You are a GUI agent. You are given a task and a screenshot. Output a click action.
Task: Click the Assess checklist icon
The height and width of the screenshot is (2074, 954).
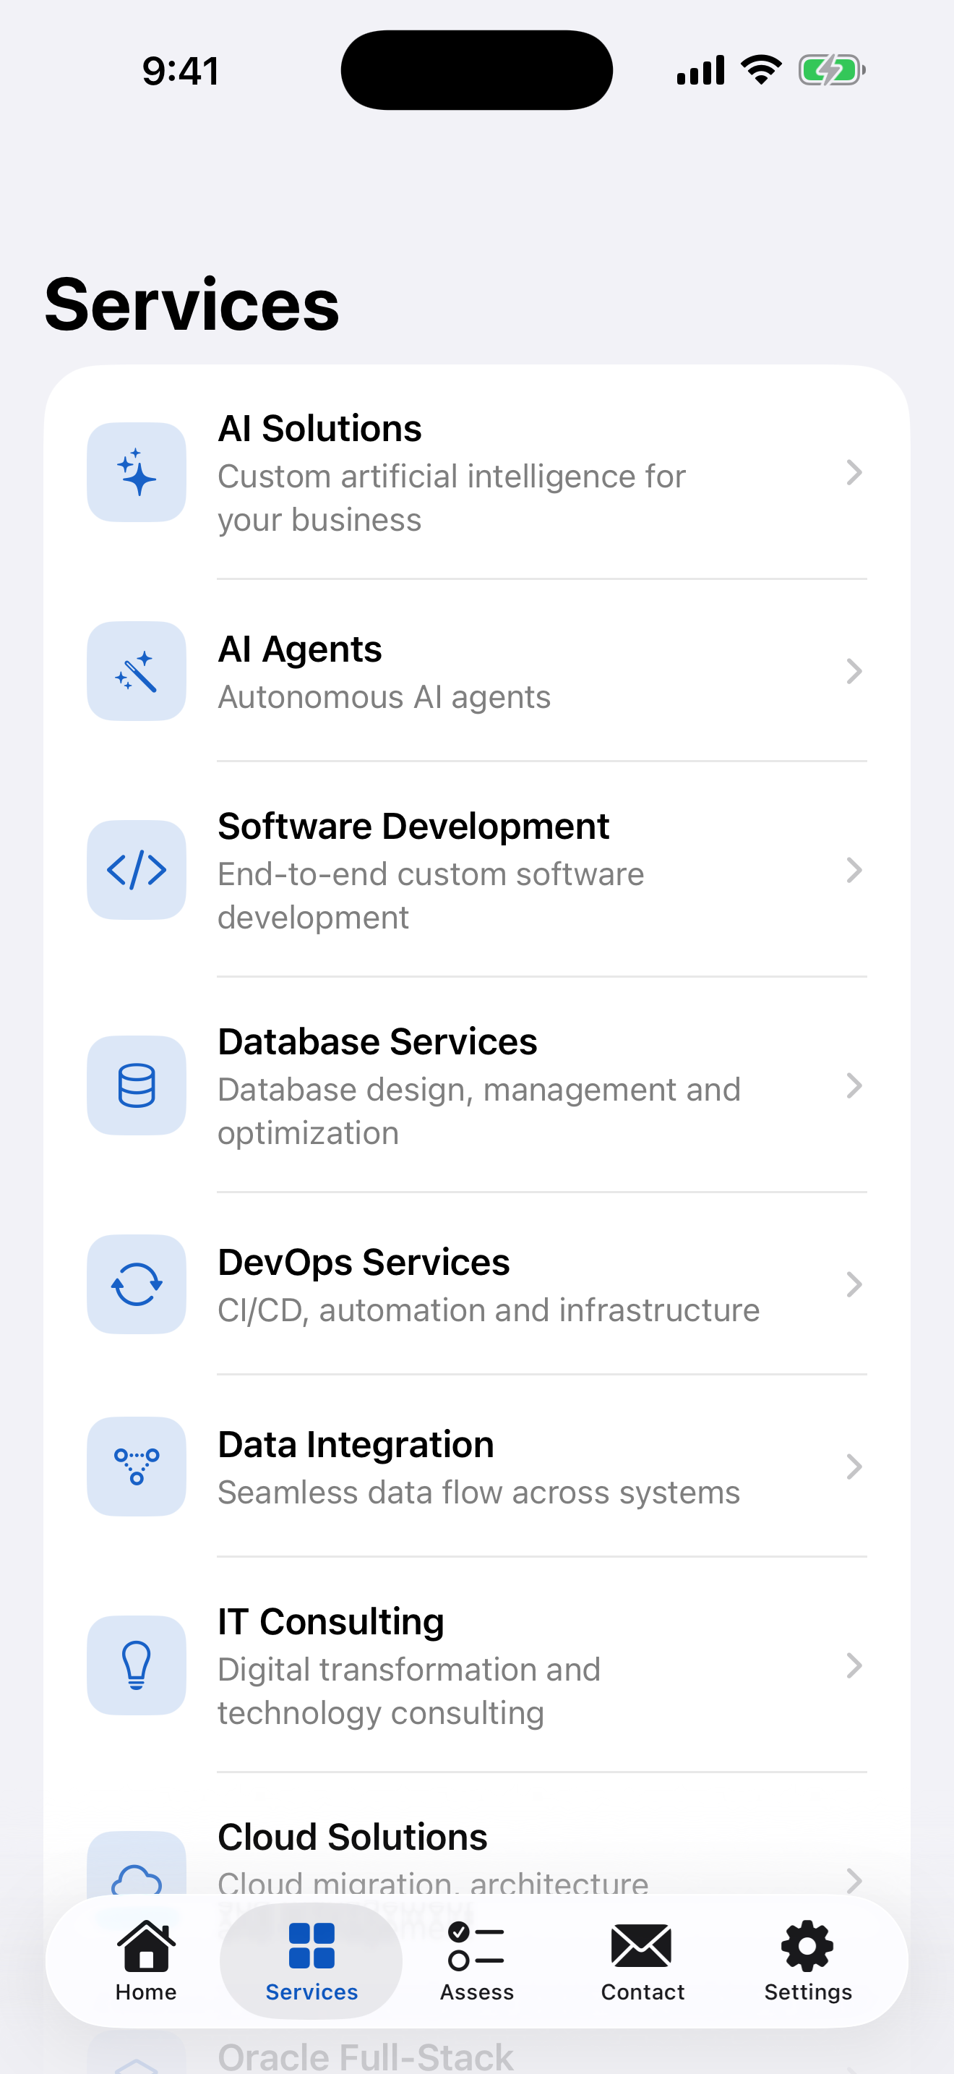point(476,1945)
